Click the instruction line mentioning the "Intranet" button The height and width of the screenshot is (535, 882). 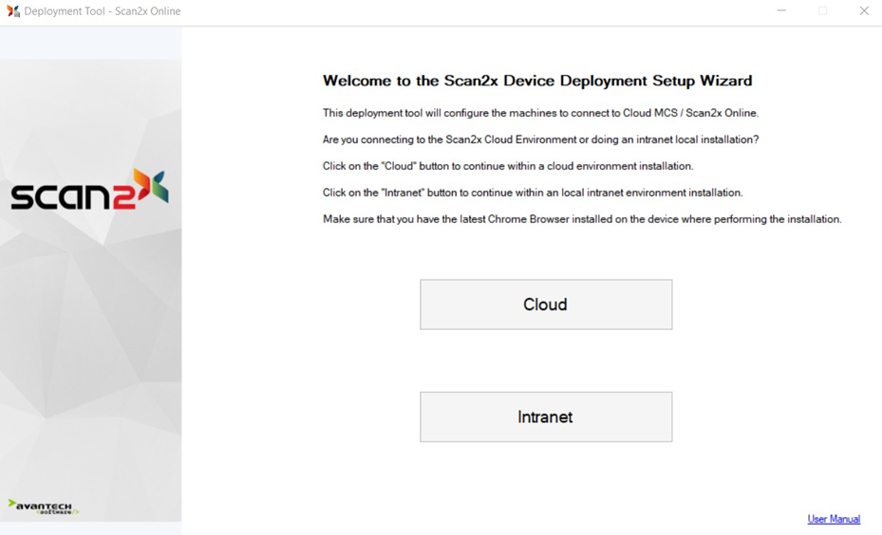(533, 193)
